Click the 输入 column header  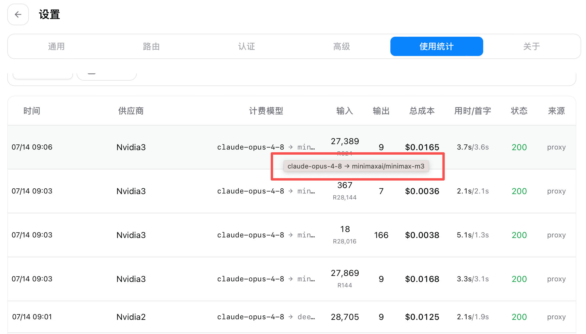tap(345, 111)
